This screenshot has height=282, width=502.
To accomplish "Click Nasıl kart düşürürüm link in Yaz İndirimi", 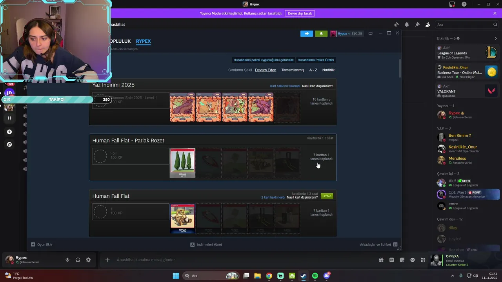I will [317, 86].
